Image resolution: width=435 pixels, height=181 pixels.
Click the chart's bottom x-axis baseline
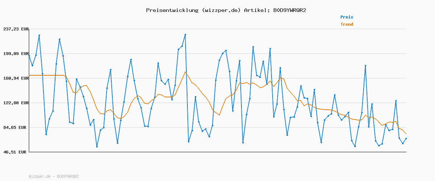pyautogui.click(x=217, y=152)
